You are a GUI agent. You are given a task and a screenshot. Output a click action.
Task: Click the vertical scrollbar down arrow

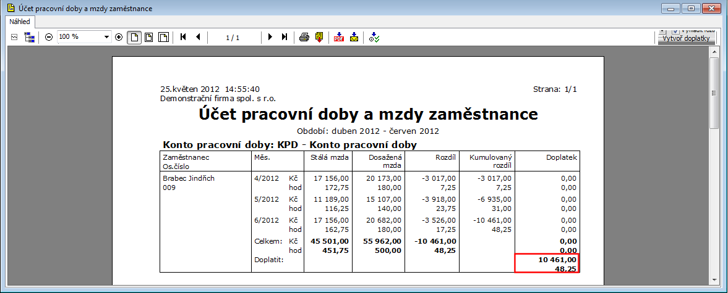[x=714, y=279]
